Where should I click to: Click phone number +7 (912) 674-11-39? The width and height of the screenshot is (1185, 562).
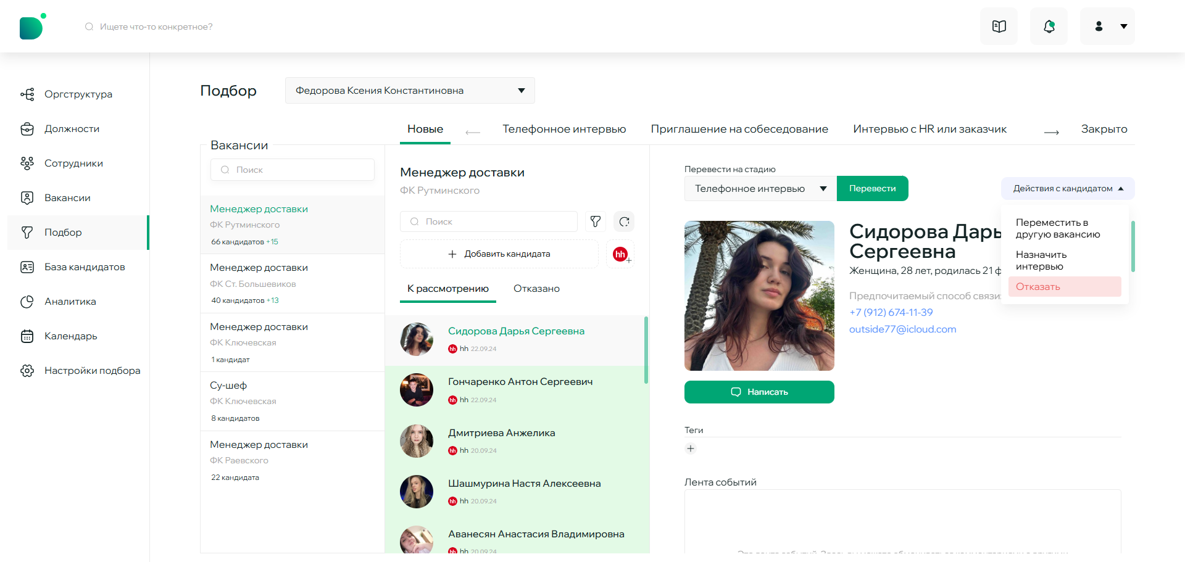click(891, 312)
